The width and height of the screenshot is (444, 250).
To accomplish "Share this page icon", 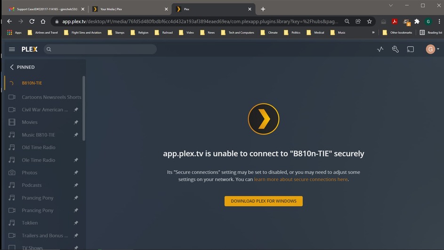I will click(x=358, y=21).
